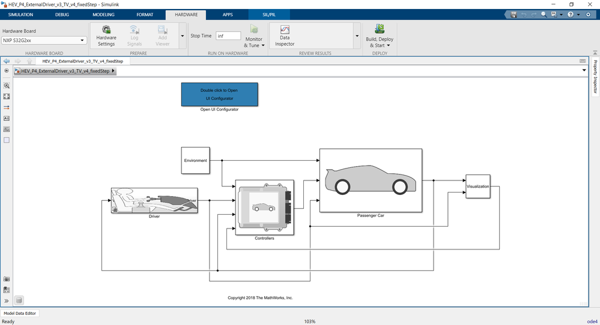This screenshot has width=600, height=325.
Task: Switch to the FORMAT tab
Action: 145,14
